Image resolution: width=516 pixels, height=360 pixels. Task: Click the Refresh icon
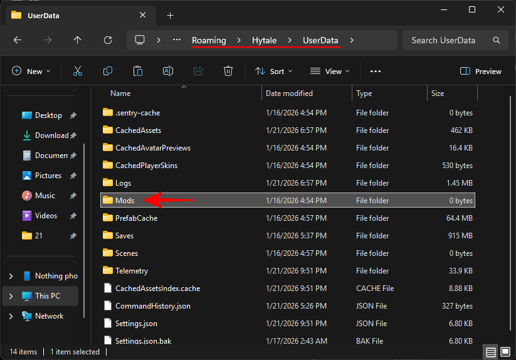click(x=108, y=40)
